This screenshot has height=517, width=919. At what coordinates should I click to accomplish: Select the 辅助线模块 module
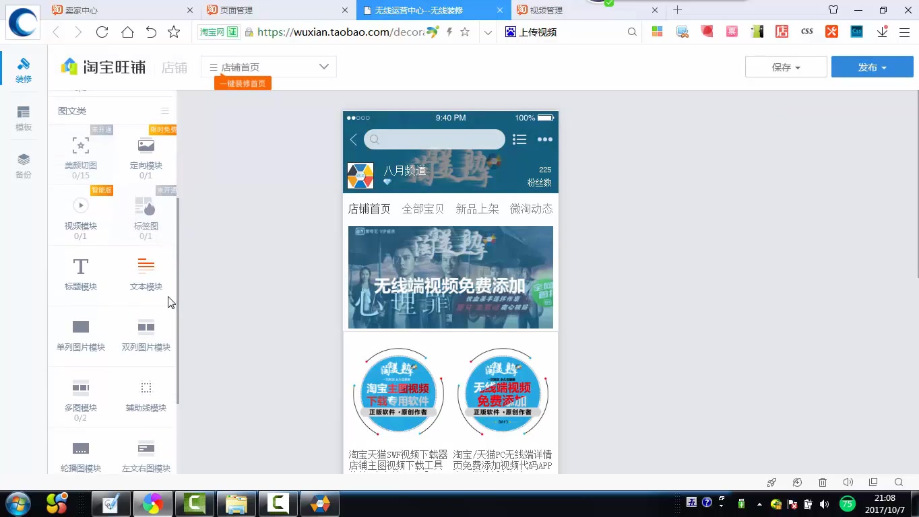click(x=146, y=396)
